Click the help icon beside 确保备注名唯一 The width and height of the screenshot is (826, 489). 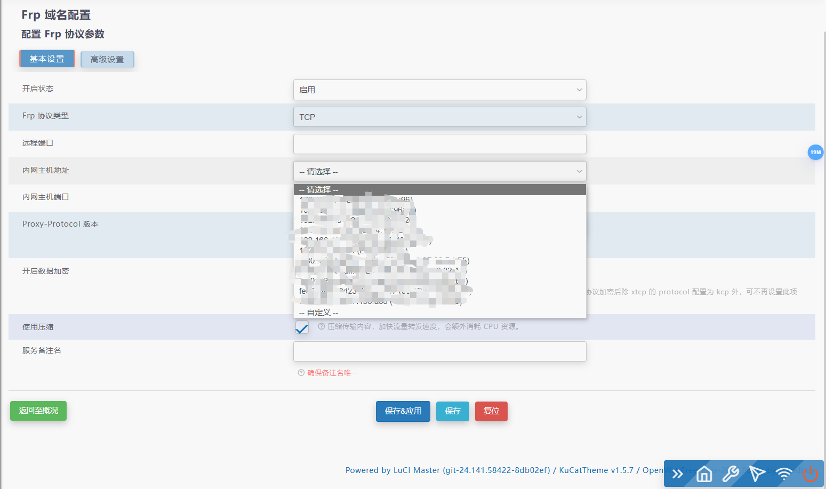pos(301,372)
